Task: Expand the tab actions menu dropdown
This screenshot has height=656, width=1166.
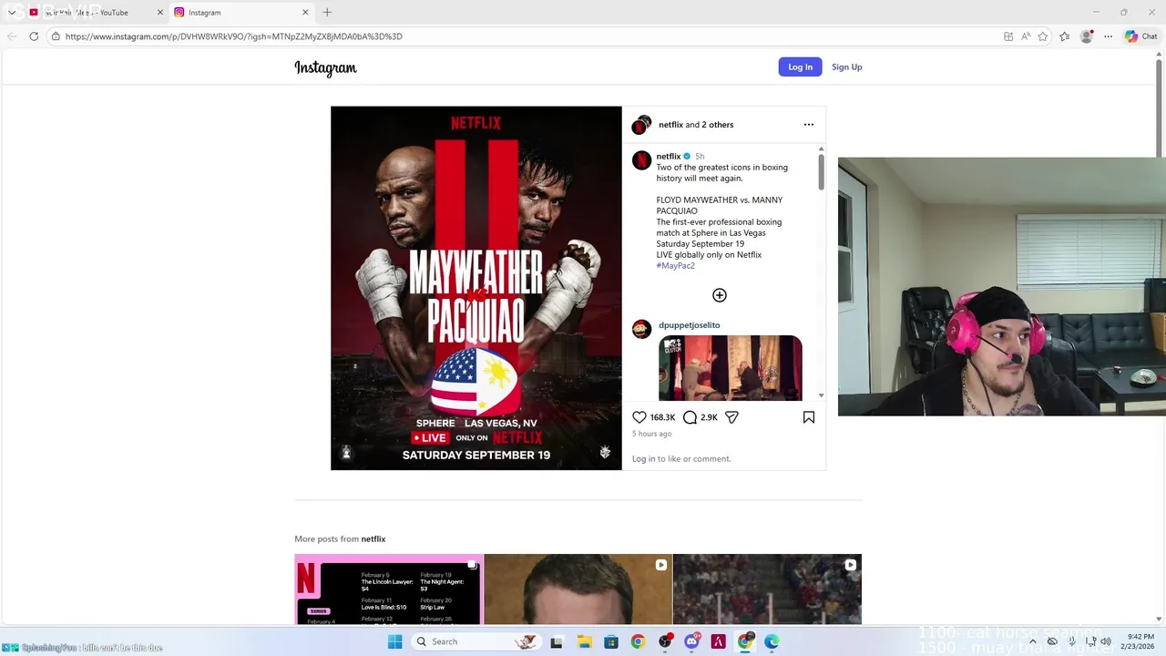Action: (x=11, y=13)
